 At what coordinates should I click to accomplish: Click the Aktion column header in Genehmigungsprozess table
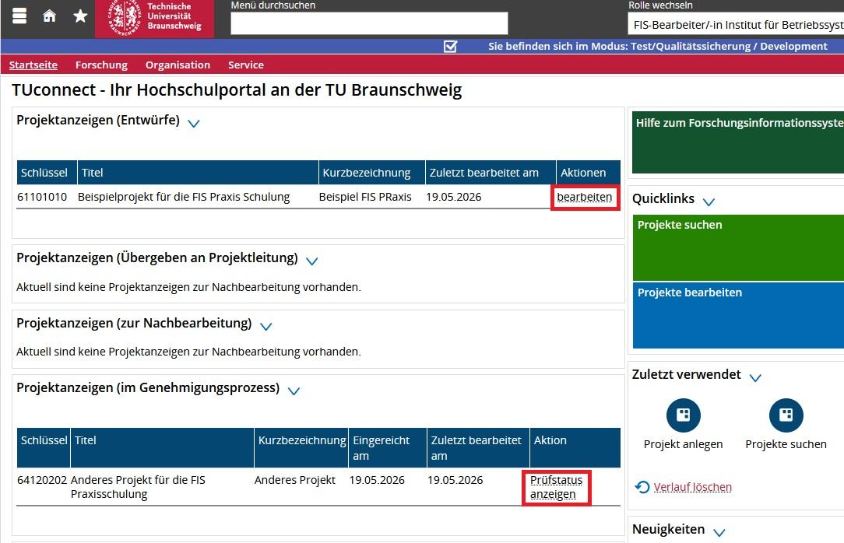point(575,448)
